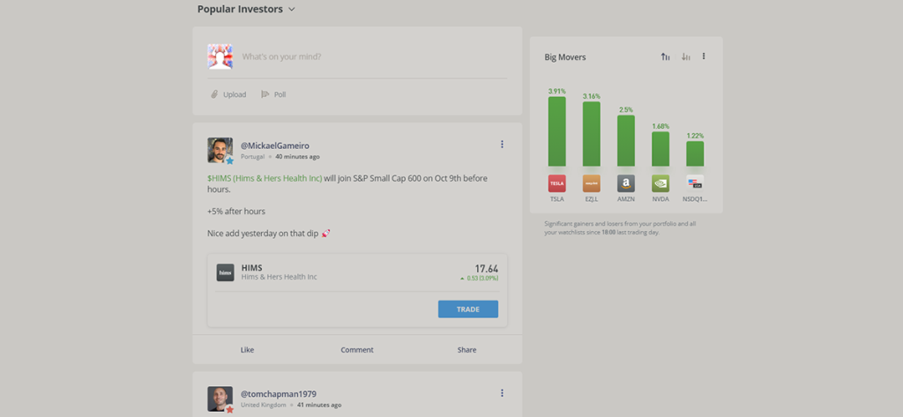
Task: Click the TSLA 3.91% bar
Action: (557, 132)
